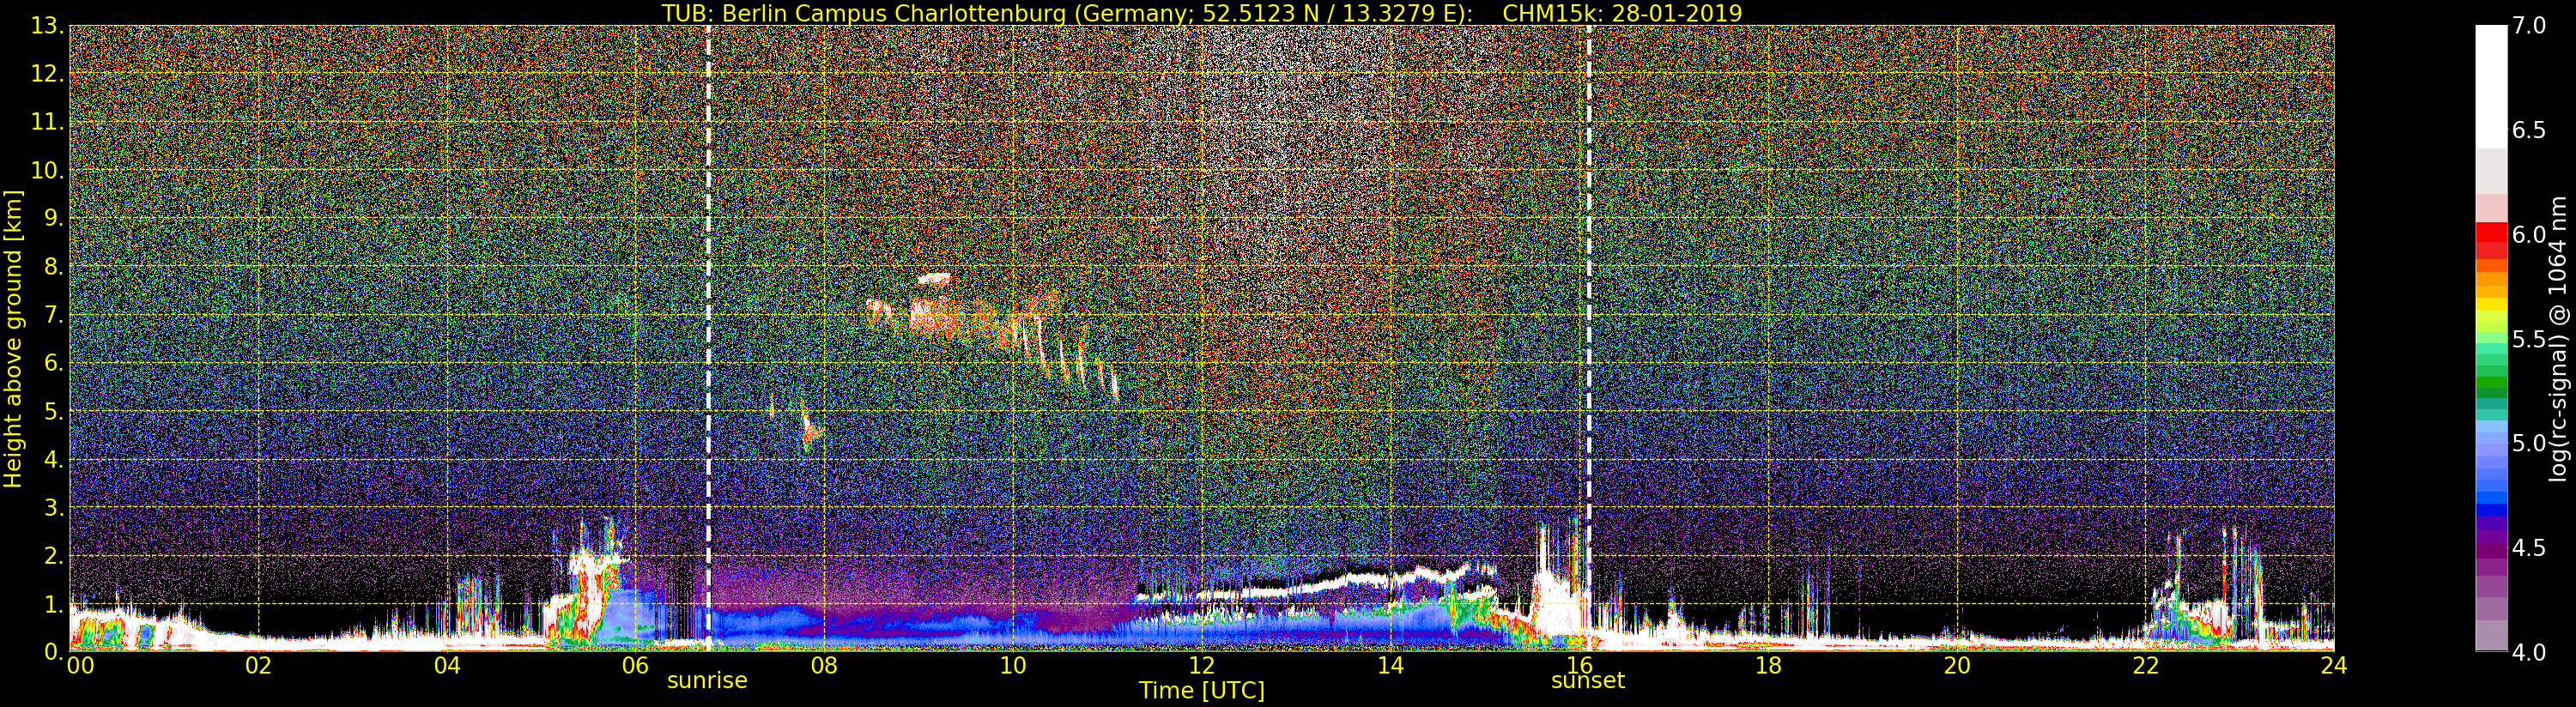The width and height of the screenshot is (2576, 707).
Task: Click the '7.' height axis tick label
Action: click(53, 315)
